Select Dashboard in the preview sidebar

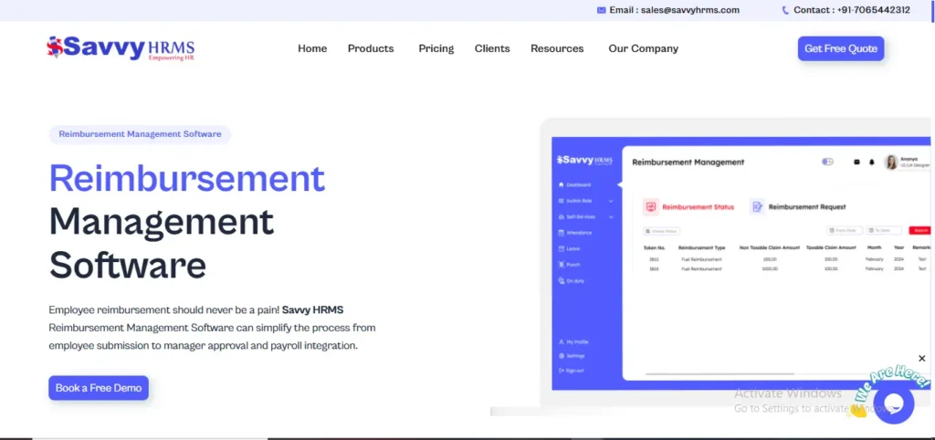pyautogui.click(x=574, y=184)
